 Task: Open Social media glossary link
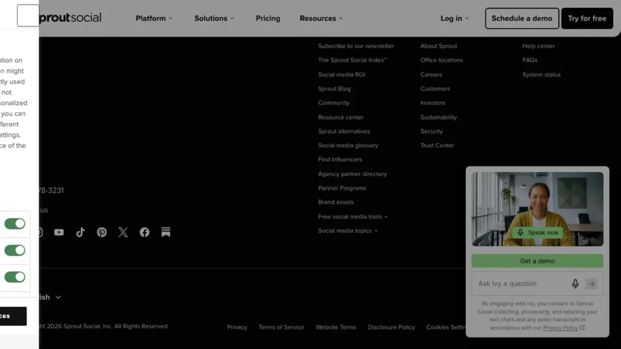tap(348, 145)
